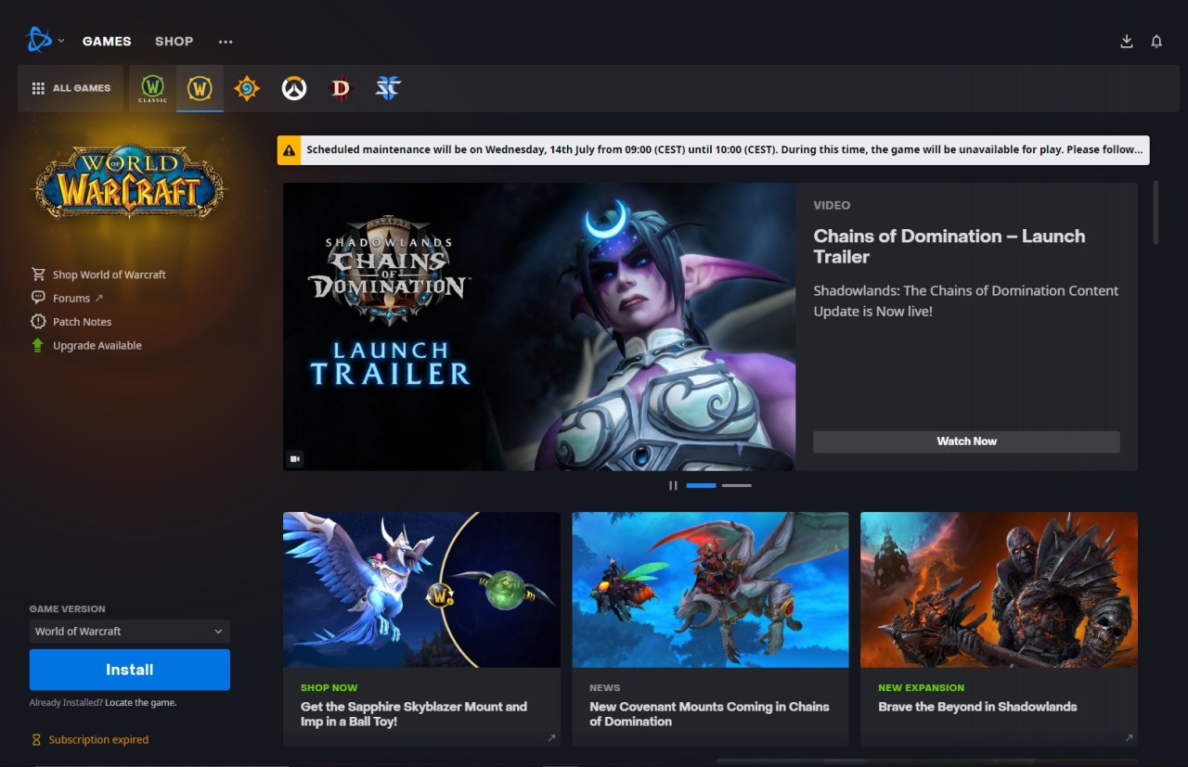
Task: Open World of Warcraft Classic game tab
Action: click(152, 88)
